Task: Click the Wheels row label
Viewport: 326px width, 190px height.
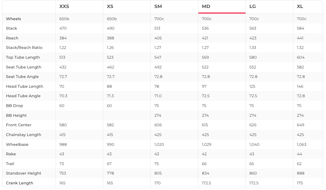Action: click(x=13, y=19)
